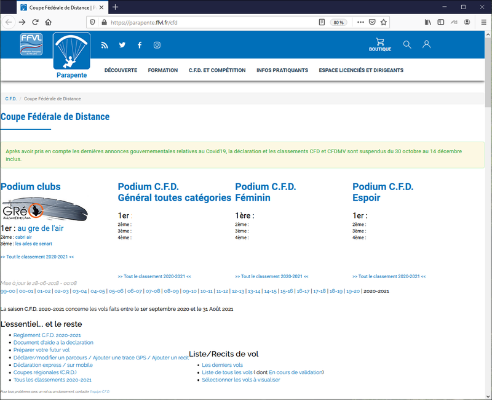Open the Formation menu item
492x400 pixels.
163,70
